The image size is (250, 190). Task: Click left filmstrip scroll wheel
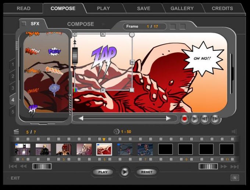point(42,166)
